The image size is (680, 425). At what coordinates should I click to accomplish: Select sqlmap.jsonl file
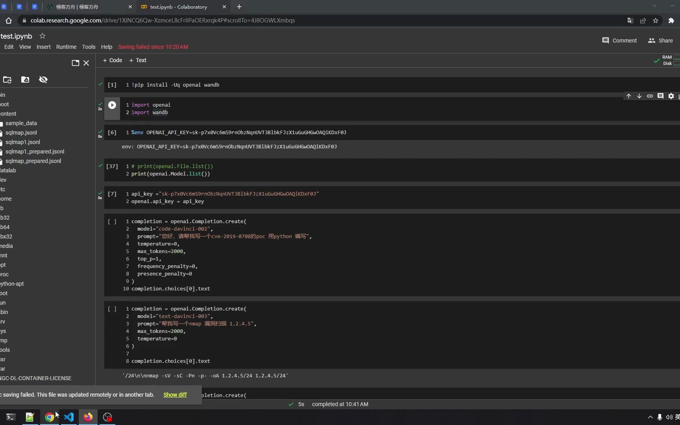click(x=21, y=133)
